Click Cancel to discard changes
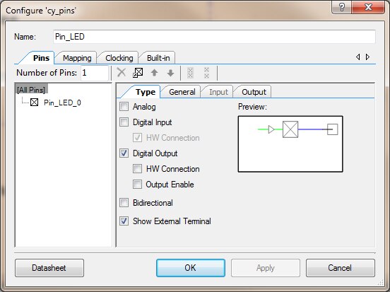The image size is (390, 292). 340,268
